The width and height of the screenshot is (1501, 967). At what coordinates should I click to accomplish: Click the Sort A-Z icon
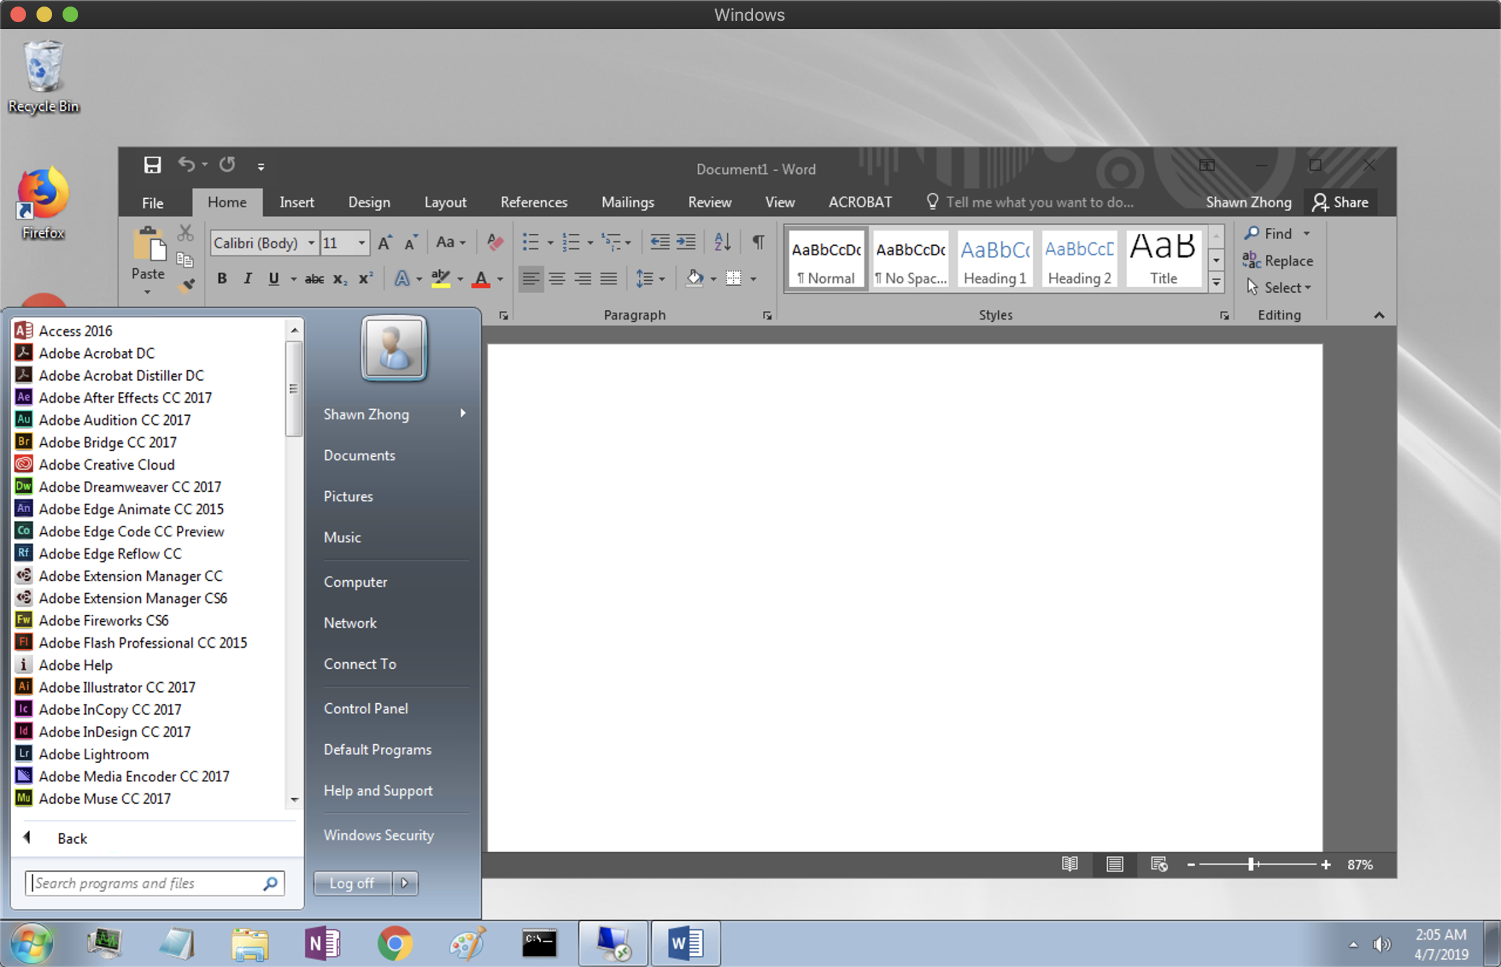tap(722, 242)
